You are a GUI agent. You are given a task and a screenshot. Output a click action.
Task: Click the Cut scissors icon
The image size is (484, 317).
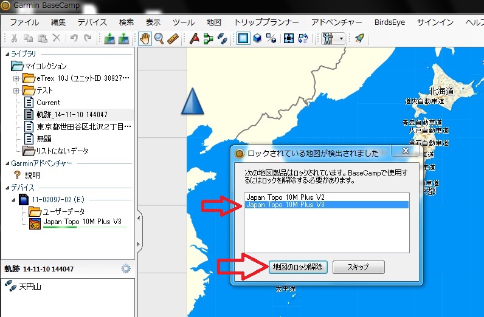14,38
